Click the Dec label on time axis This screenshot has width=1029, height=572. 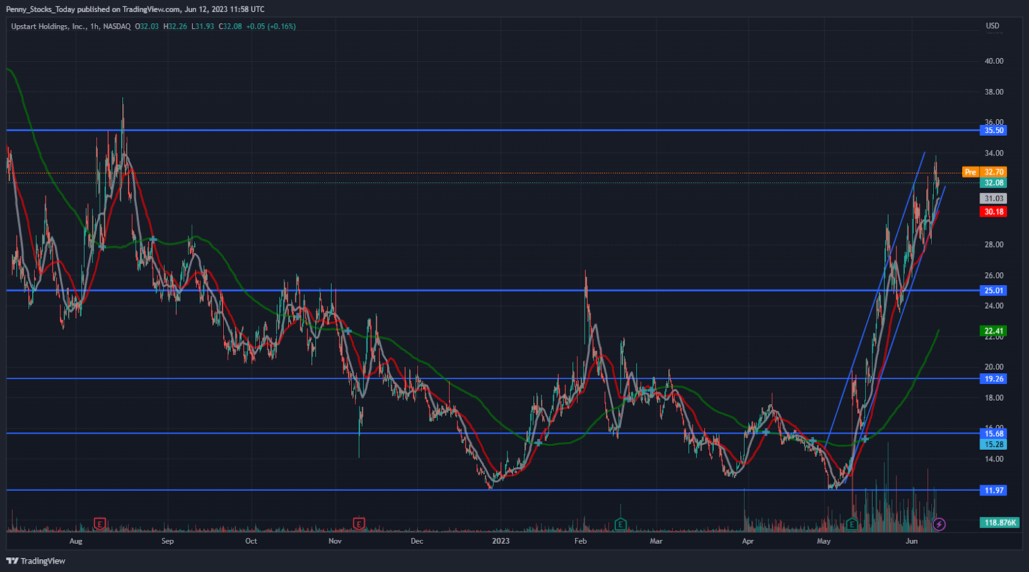(x=417, y=541)
